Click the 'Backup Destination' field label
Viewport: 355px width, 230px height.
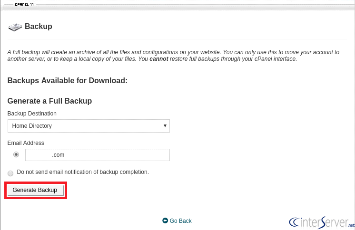pos(32,114)
